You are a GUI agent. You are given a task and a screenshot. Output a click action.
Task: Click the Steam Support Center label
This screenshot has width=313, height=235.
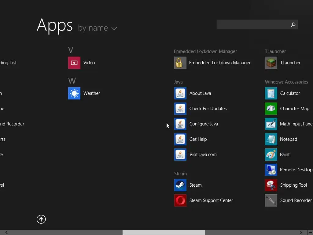point(211,200)
